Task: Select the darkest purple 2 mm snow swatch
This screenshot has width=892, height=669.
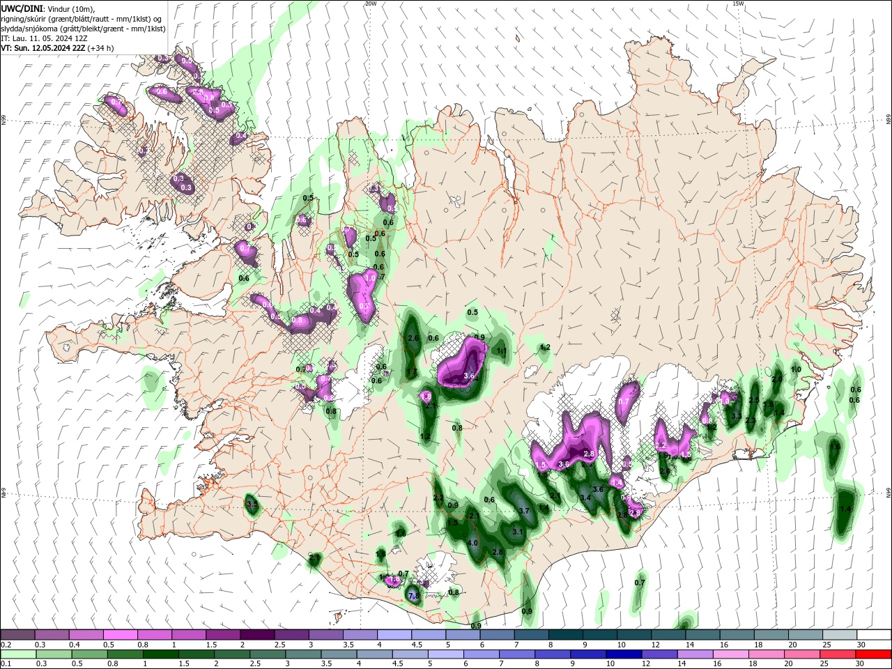Action: pyautogui.click(x=257, y=635)
